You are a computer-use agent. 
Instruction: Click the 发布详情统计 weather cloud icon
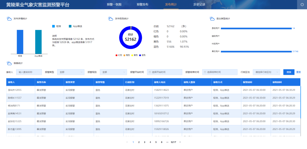(9, 18)
